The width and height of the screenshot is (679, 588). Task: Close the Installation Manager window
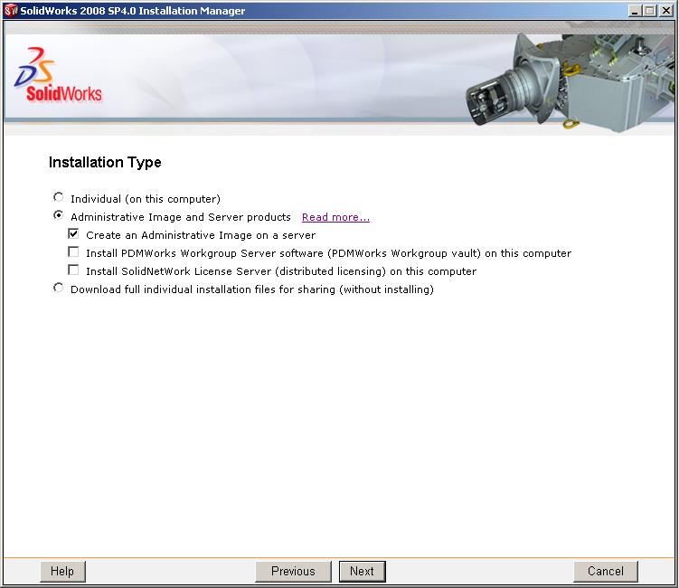point(666,10)
